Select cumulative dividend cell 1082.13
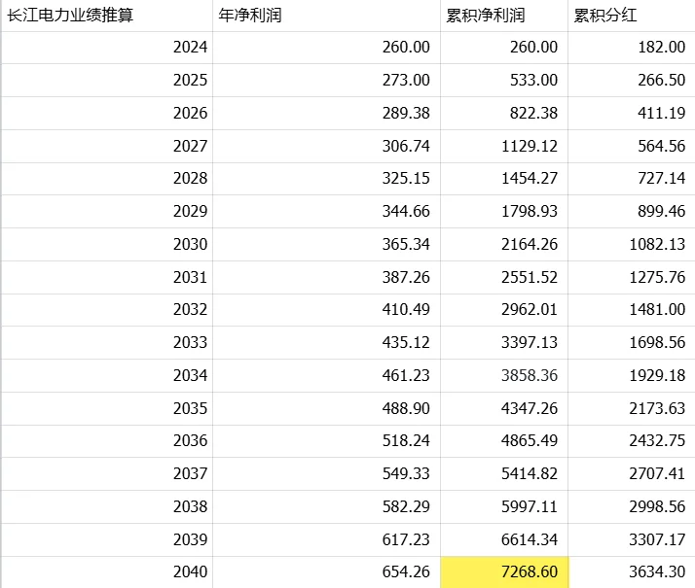The width and height of the screenshot is (695, 588). pos(632,244)
